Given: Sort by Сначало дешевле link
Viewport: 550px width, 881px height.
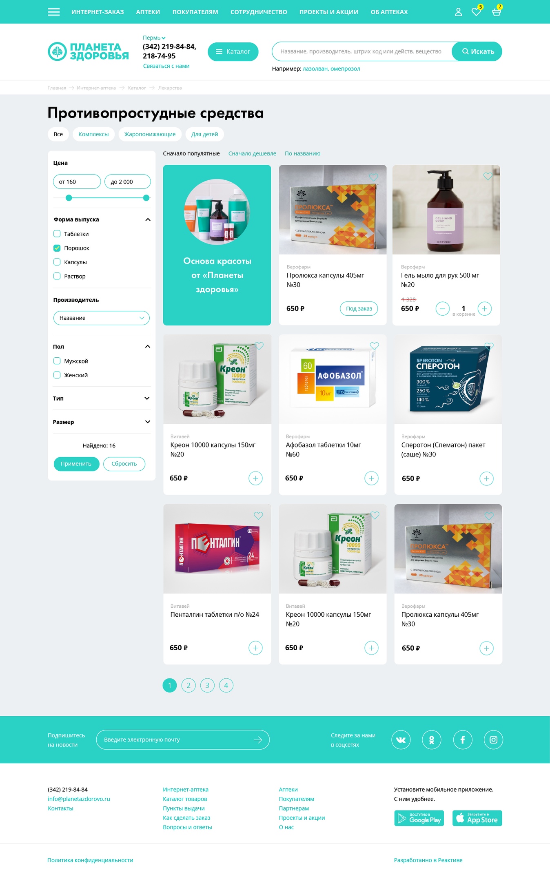Looking at the screenshot, I should pos(252,153).
